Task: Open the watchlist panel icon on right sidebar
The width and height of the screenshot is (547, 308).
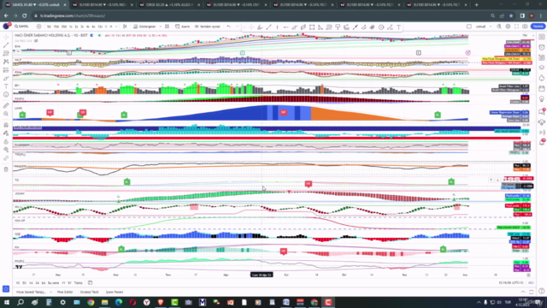Action: pyautogui.click(x=541, y=37)
